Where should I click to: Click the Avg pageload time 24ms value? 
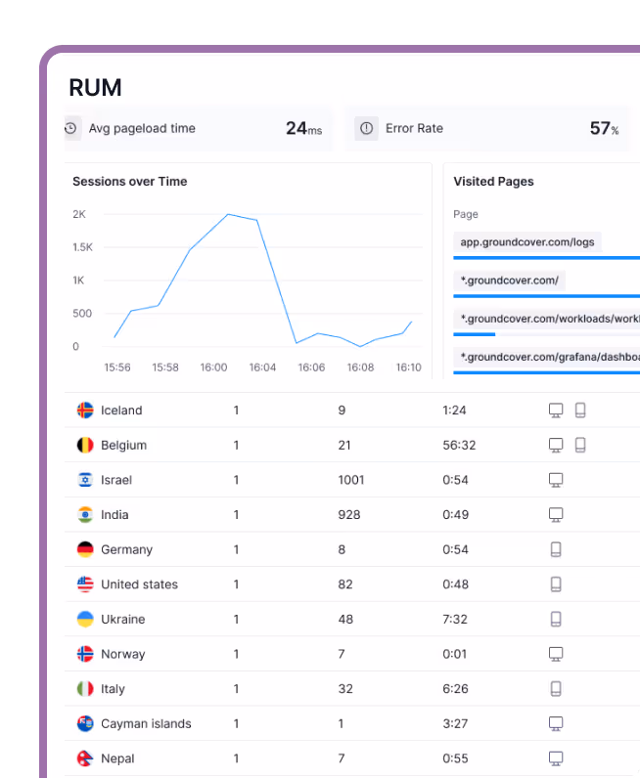pos(303,128)
